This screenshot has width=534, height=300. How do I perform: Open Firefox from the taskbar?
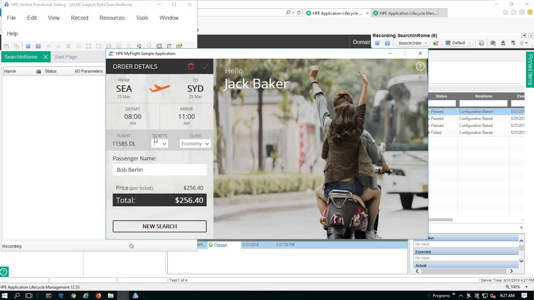[x=98, y=295]
